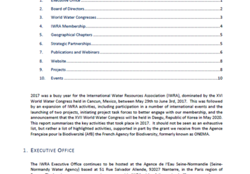Open the Board of Directors contents entry
The image size is (250, 174).
(x=67, y=9)
